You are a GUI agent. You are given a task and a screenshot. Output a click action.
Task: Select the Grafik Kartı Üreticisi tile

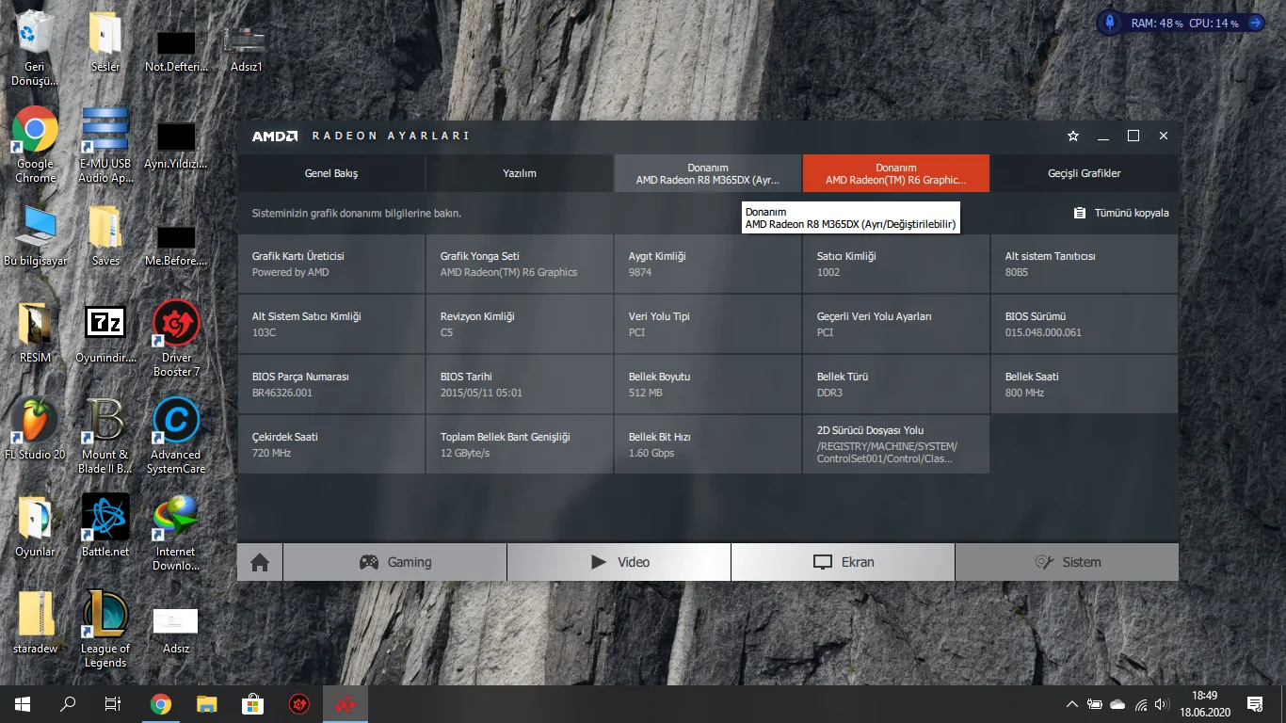331,264
